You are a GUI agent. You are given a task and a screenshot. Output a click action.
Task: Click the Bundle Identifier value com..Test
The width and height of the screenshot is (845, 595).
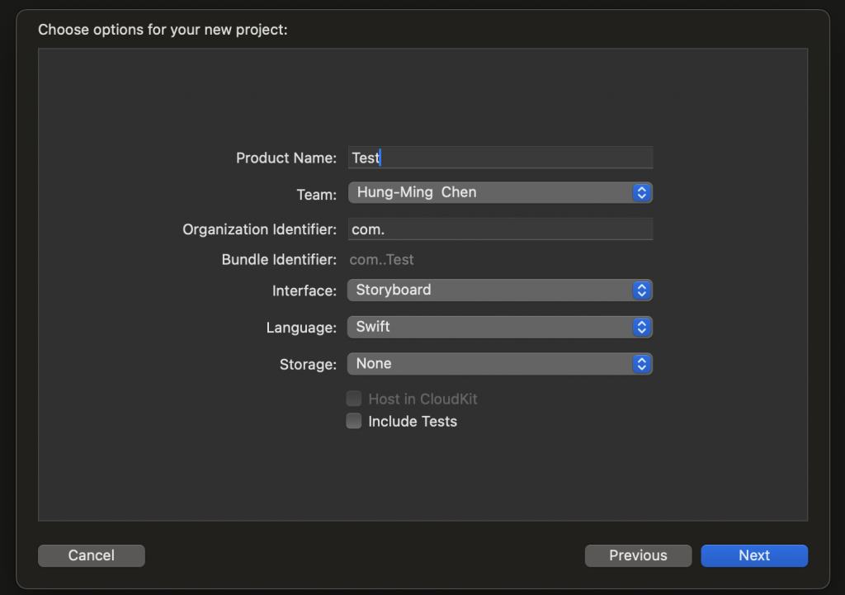382,260
